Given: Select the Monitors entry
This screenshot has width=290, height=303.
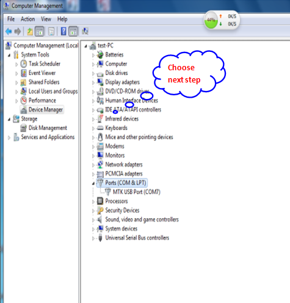Looking at the screenshot, I should (x=115, y=155).
